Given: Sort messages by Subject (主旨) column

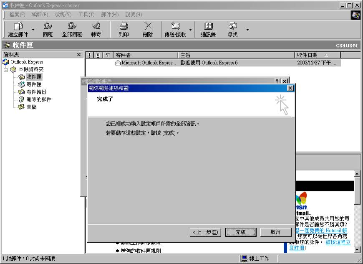Looking at the screenshot, I should [x=236, y=55].
